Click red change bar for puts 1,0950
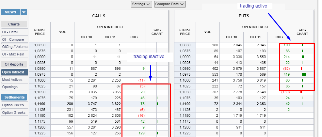This screenshot has height=137, width=322. click(301, 68)
